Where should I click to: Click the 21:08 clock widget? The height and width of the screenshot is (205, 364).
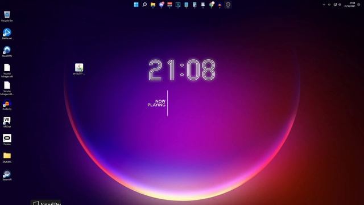[182, 70]
